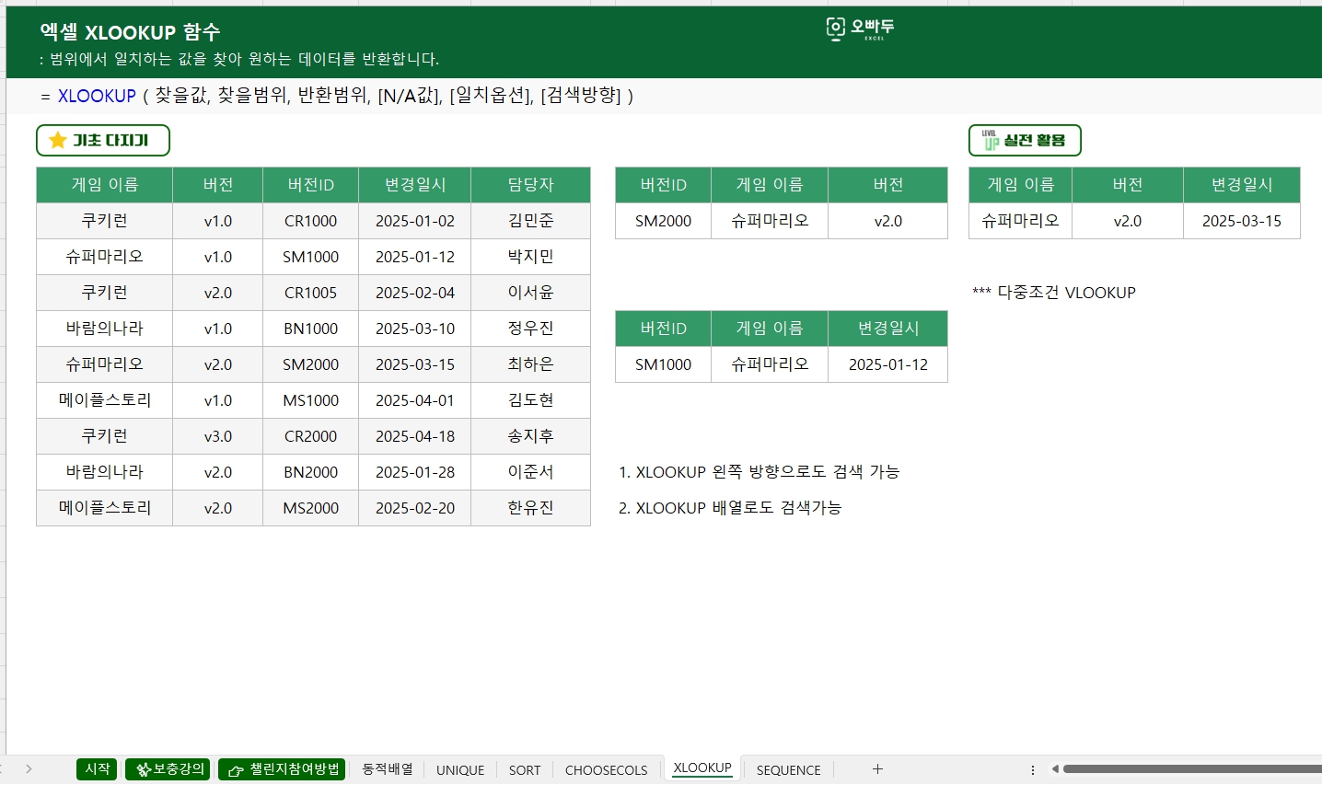
Task: Select the 게임 이름 header in main table
Action: coord(104,185)
